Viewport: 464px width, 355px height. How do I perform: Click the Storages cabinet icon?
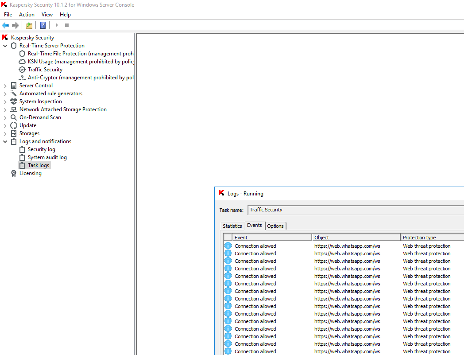point(14,133)
